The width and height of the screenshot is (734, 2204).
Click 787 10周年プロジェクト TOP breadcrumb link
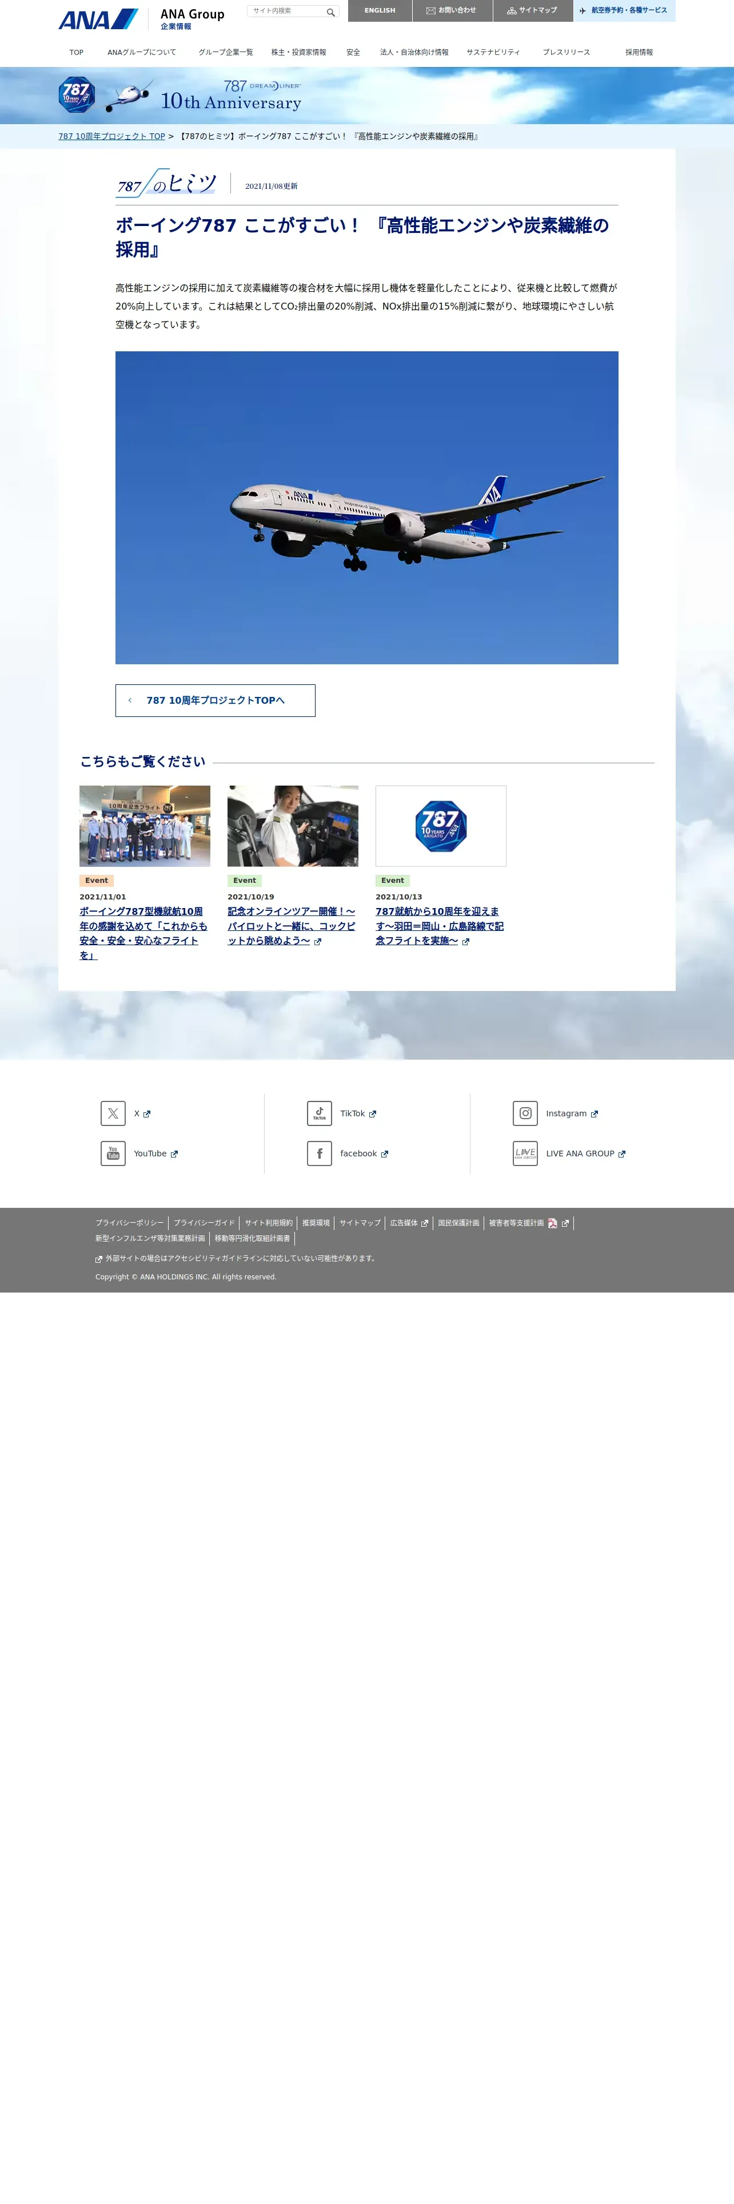pos(112,136)
